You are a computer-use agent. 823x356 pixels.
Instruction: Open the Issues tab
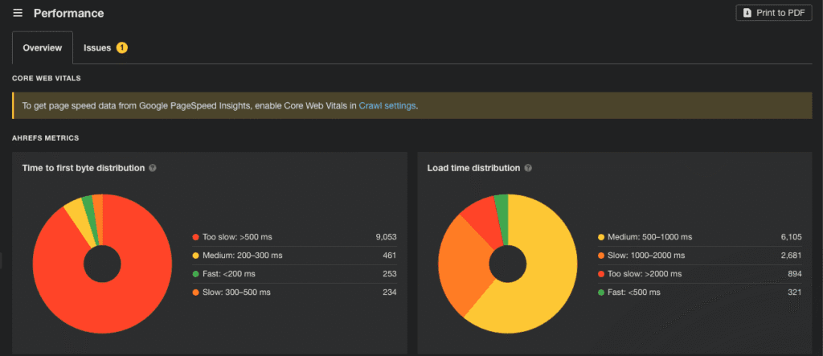point(97,48)
